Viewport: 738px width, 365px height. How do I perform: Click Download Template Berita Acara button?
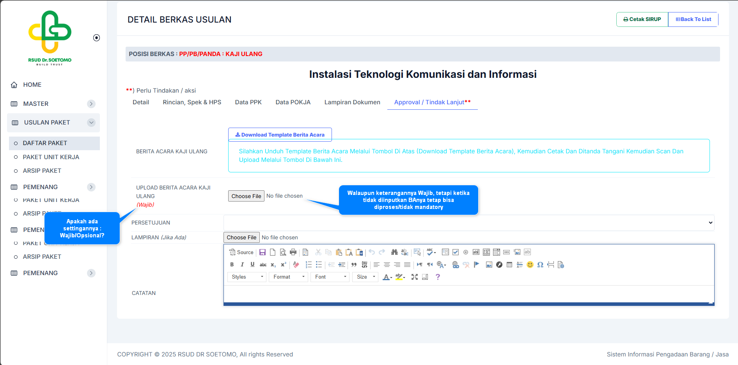[280, 135]
